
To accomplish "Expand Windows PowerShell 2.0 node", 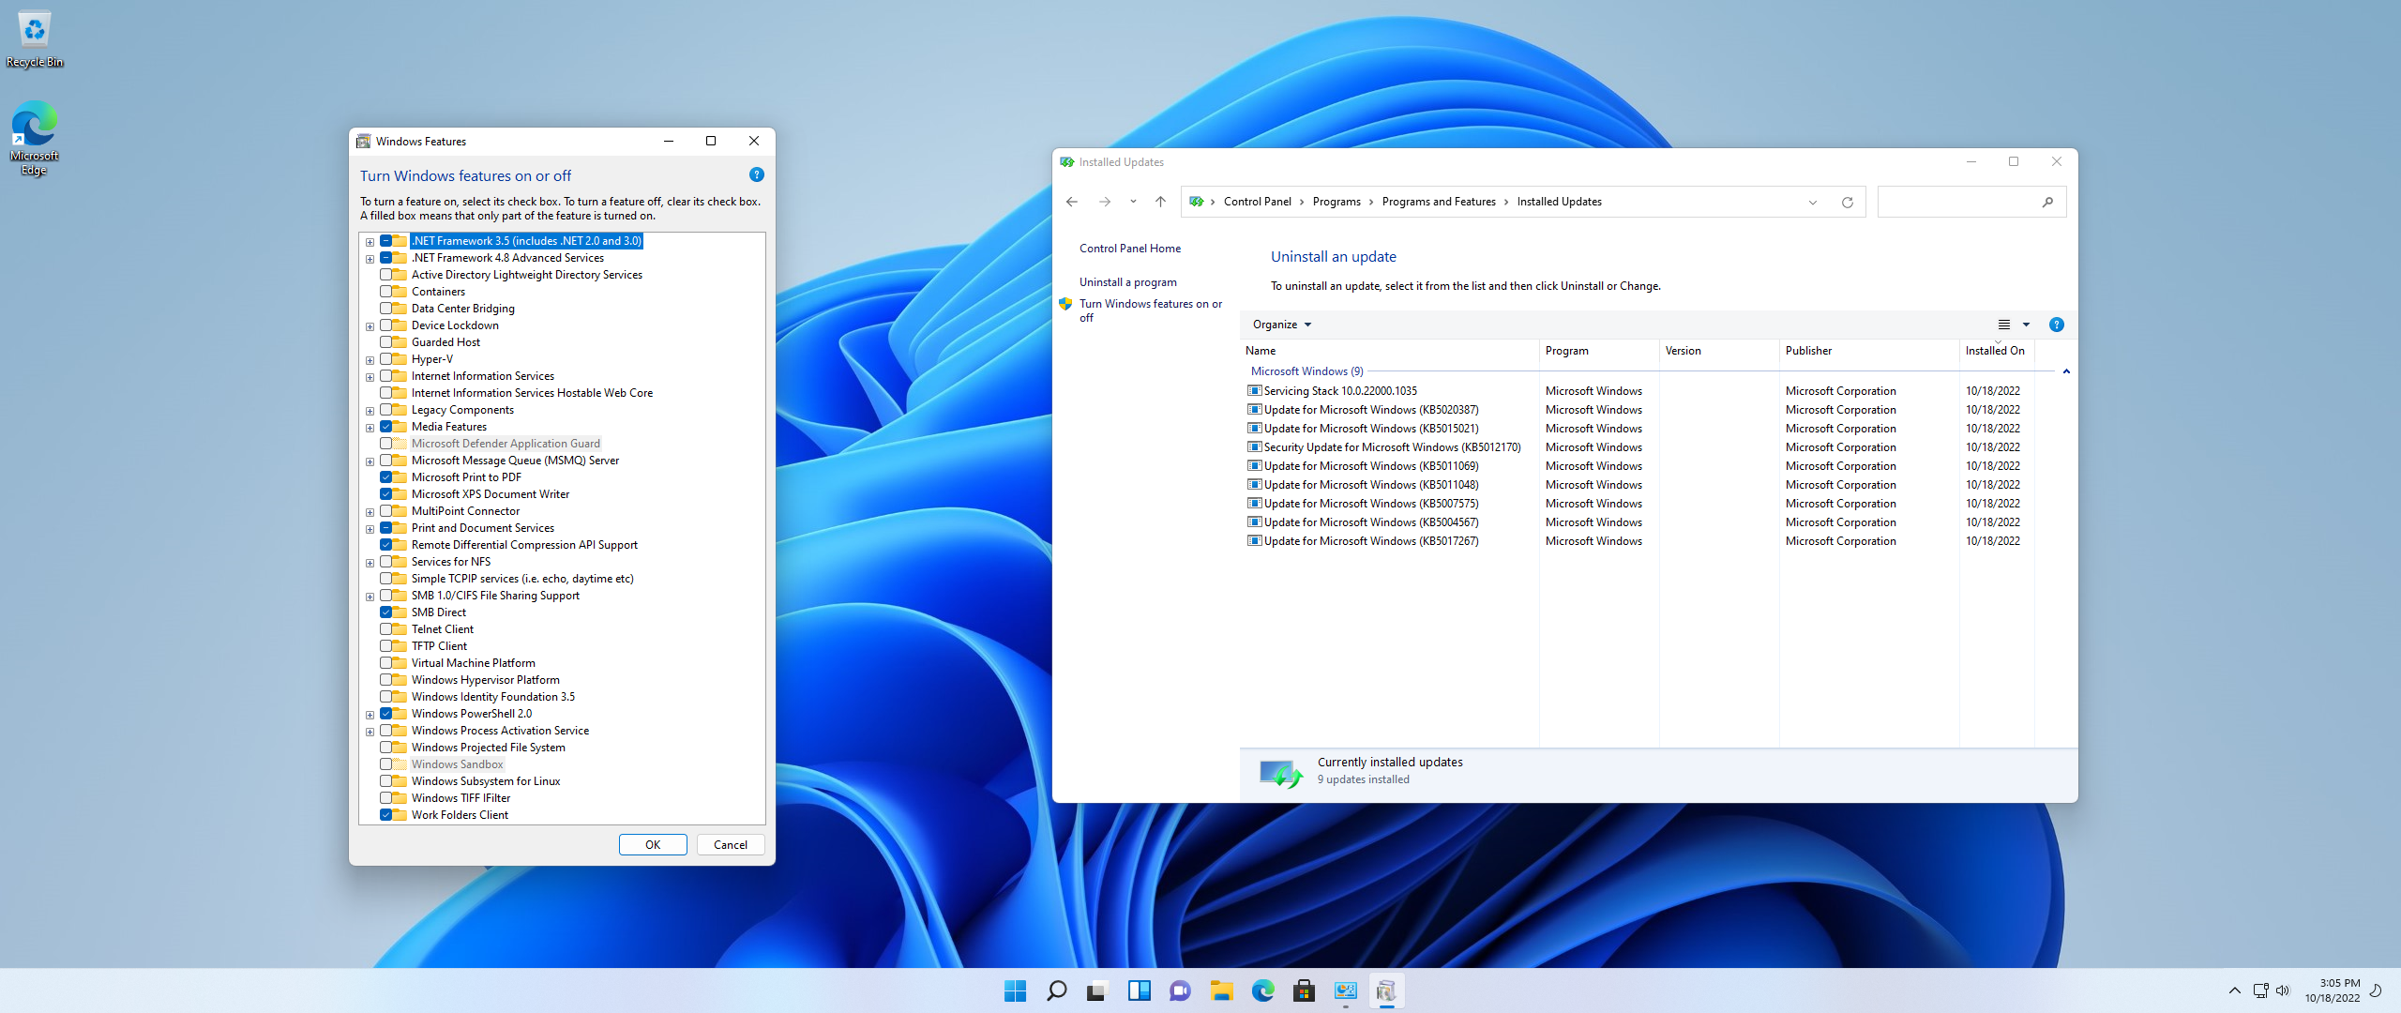I will [370, 715].
